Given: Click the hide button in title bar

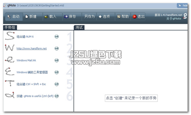Looking at the screenshot, I should pyautogui.click(x=182, y=5).
